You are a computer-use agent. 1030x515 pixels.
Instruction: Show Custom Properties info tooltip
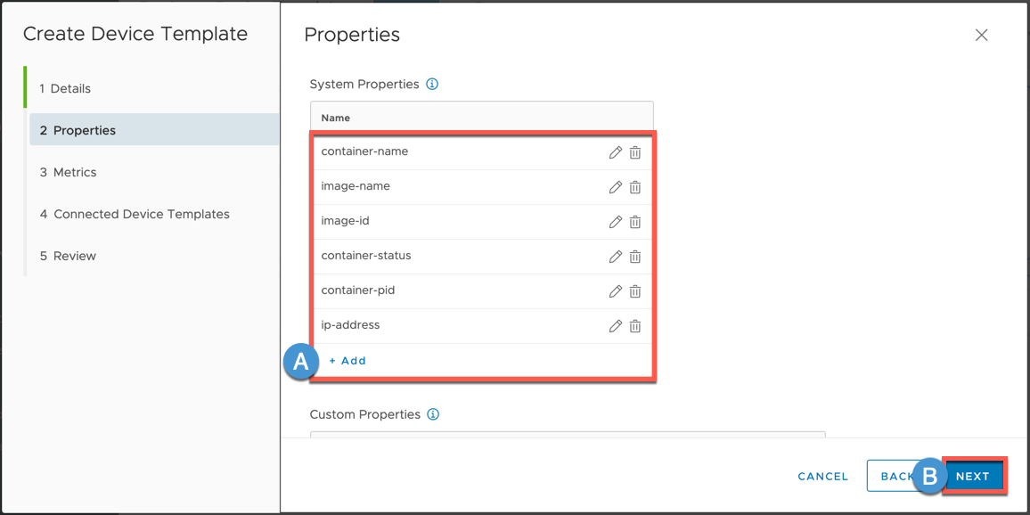click(x=433, y=414)
